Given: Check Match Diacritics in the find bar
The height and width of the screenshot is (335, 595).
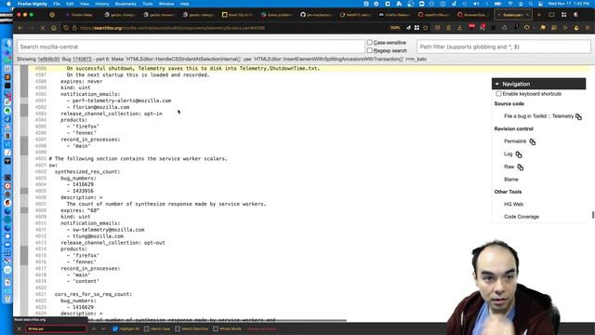Looking at the screenshot, I should point(178,328).
